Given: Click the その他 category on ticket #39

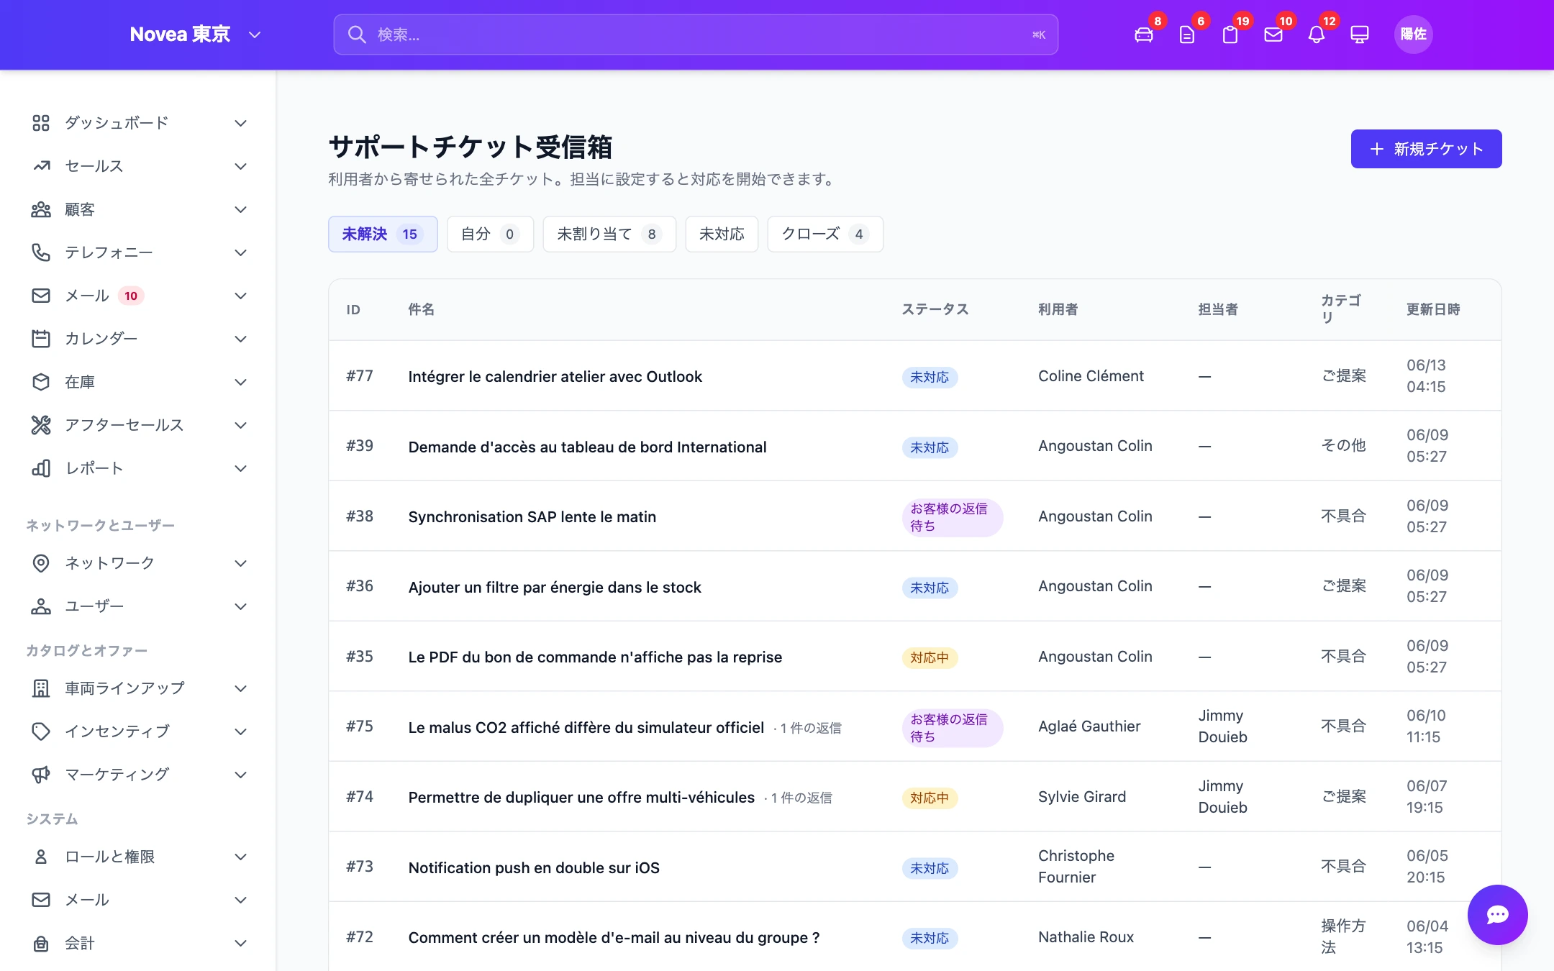Looking at the screenshot, I should [x=1343, y=445].
